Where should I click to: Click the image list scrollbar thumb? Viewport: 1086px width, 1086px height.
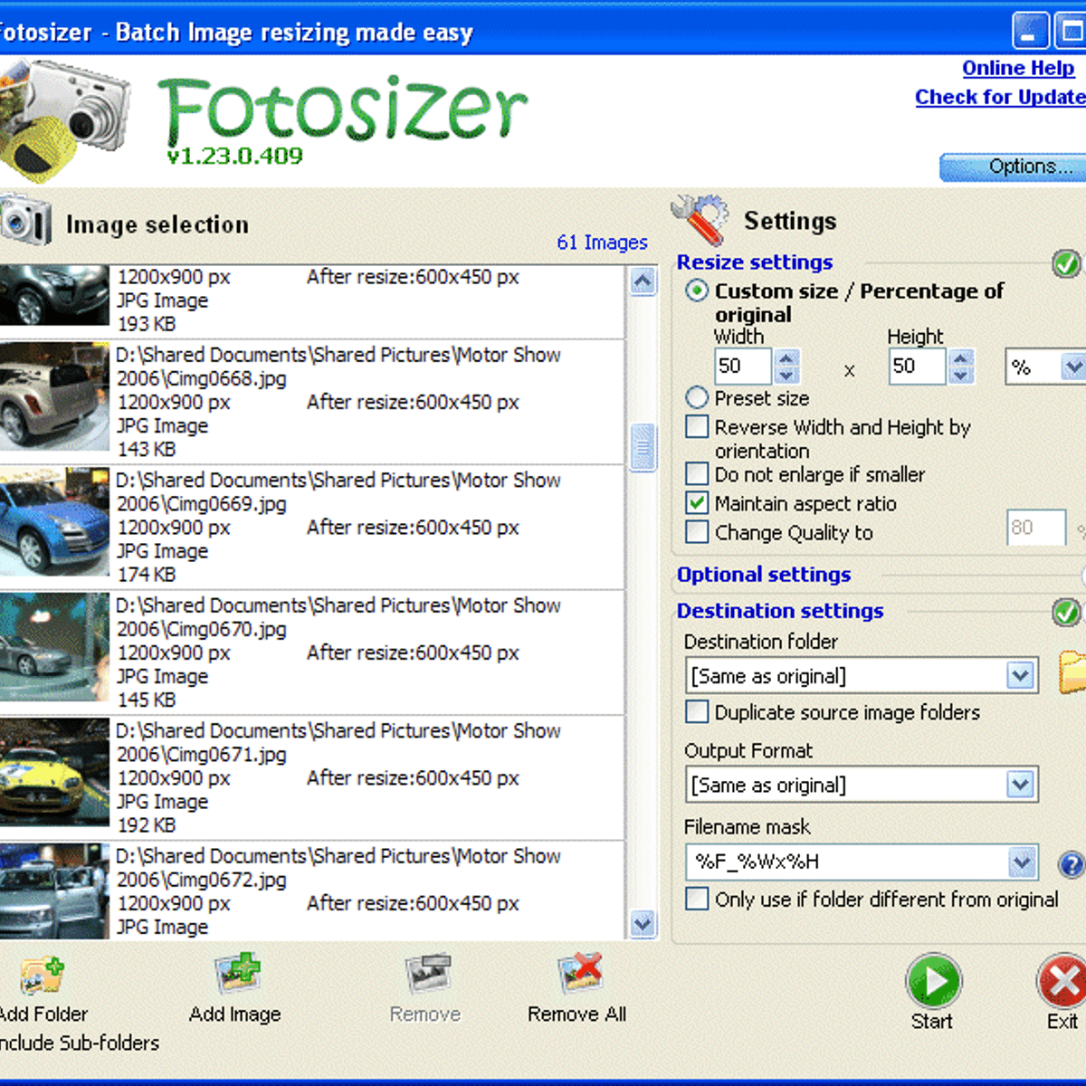[643, 448]
